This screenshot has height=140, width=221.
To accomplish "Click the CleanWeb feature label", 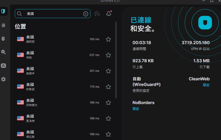I will 199,79.
